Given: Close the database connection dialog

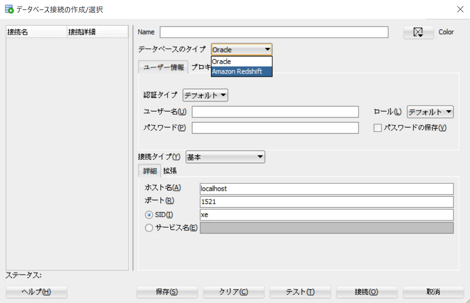Looking at the screenshot, I should (460, 9).
